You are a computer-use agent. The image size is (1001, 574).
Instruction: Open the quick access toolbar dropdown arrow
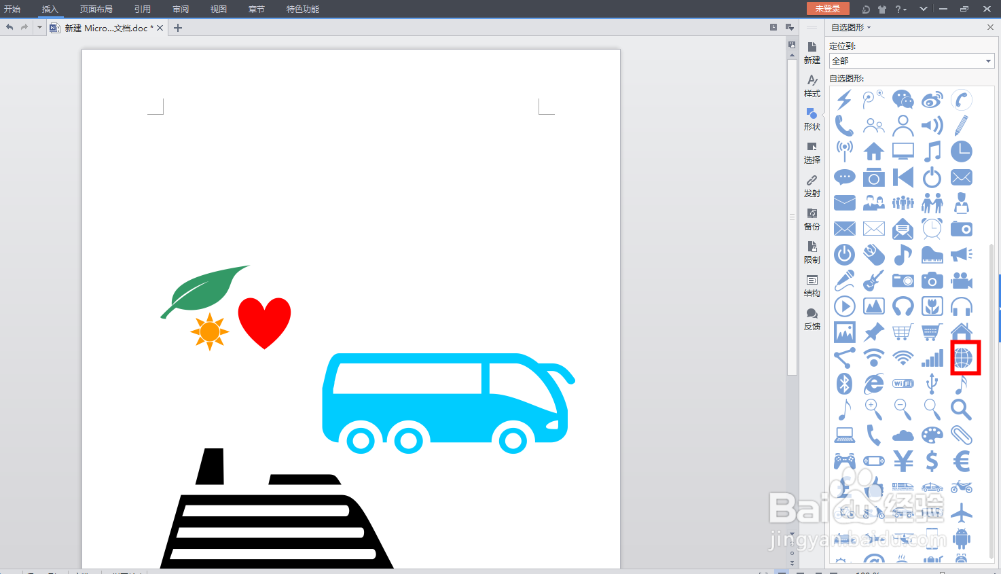39,27
